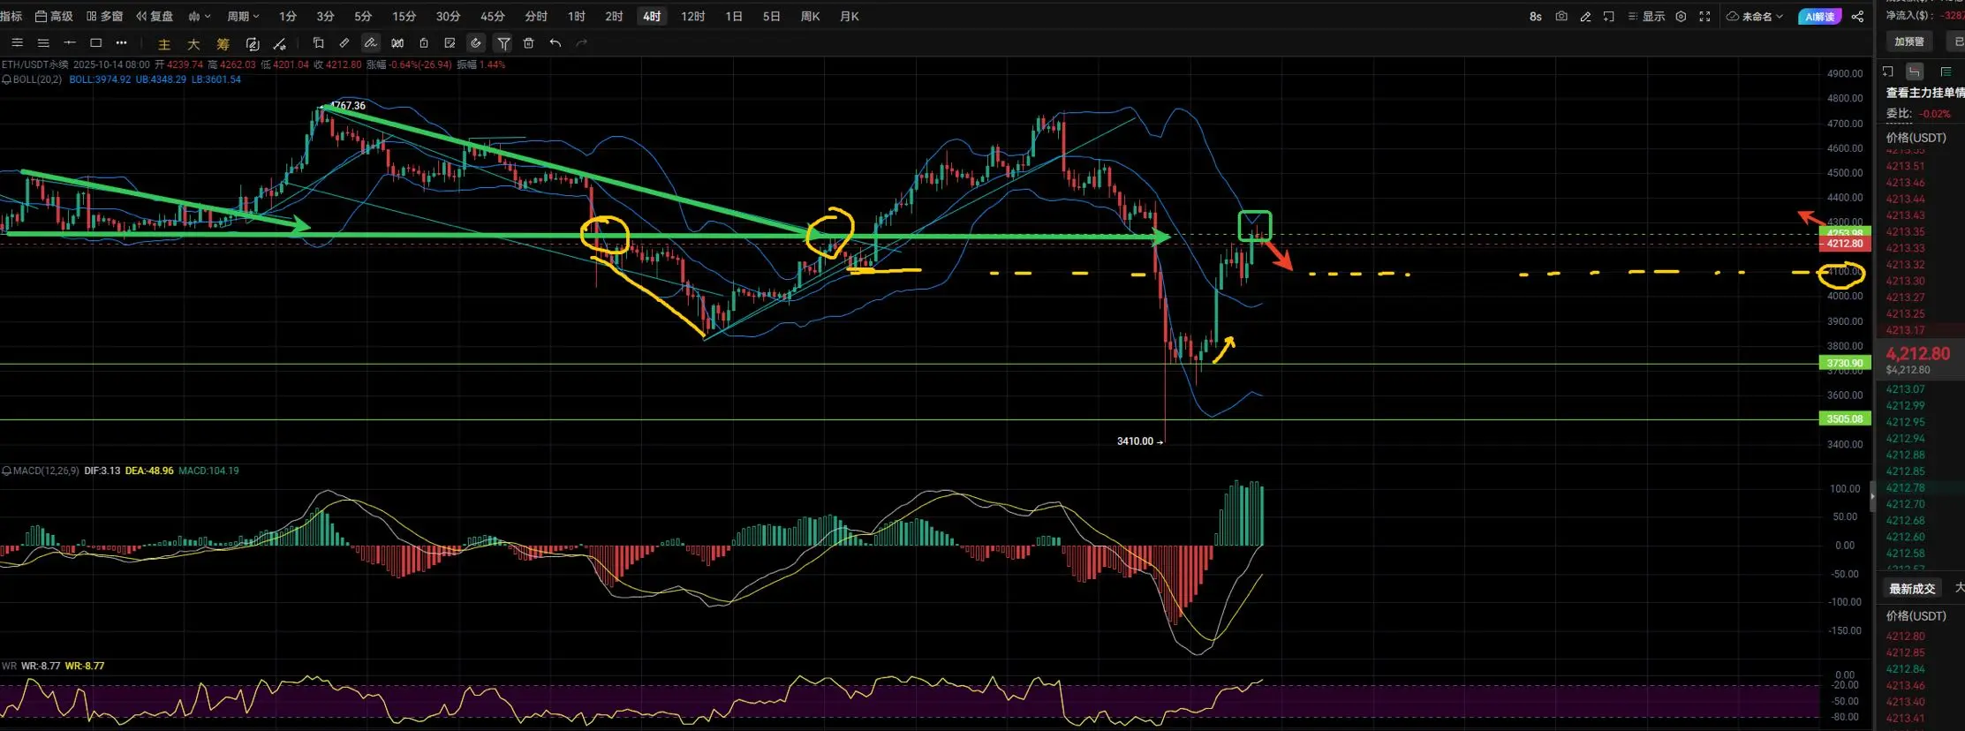Start 复盘 replay mode

pyautogui.click(x=155, y=16)
